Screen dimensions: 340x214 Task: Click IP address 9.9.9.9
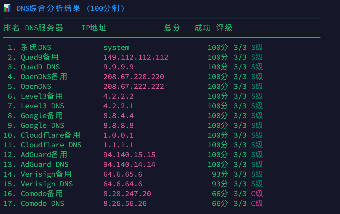(118, 67)
